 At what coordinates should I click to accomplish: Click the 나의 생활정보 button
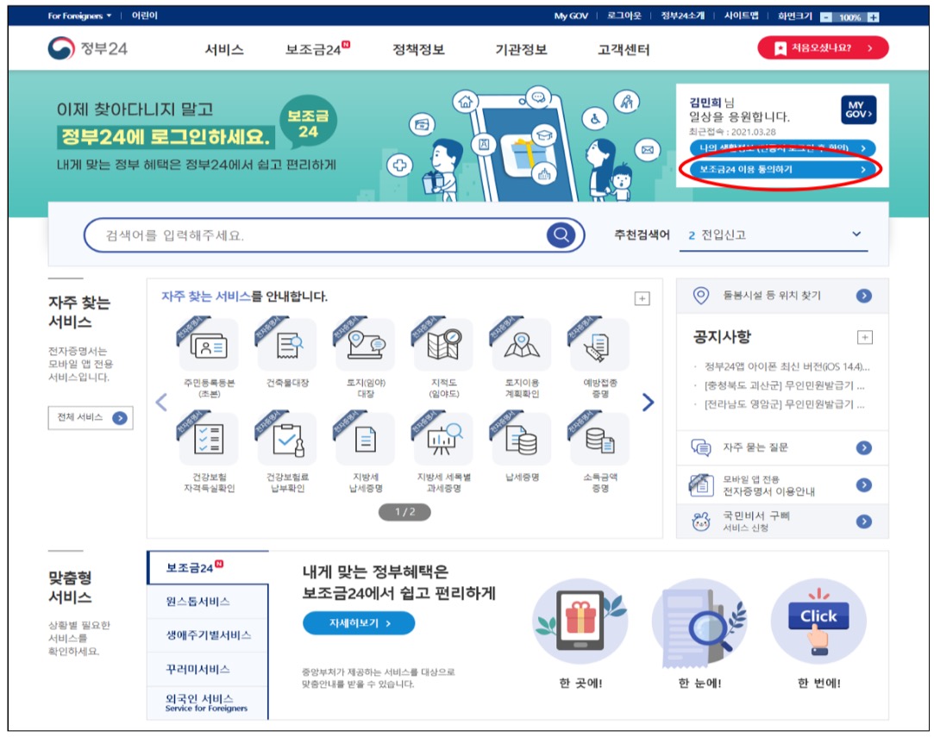(782, 147)
